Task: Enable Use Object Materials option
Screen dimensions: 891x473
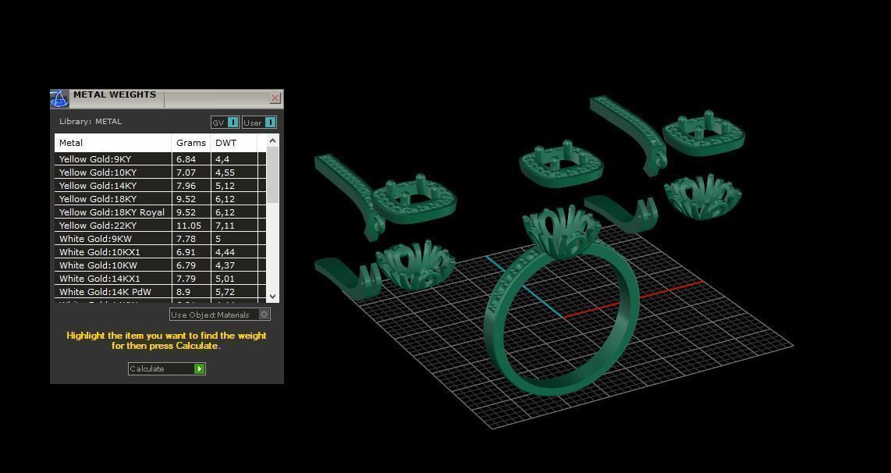Action: pos(219,315)
